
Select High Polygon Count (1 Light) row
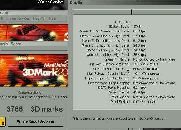pyautogui.click(x=123, y=73)
